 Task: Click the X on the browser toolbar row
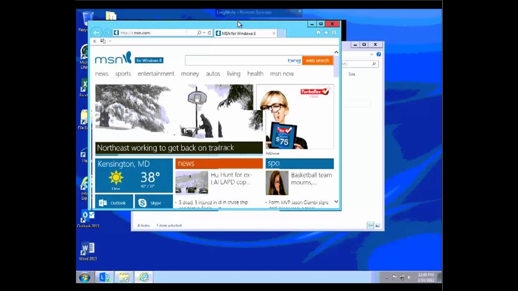coord(95,41)
